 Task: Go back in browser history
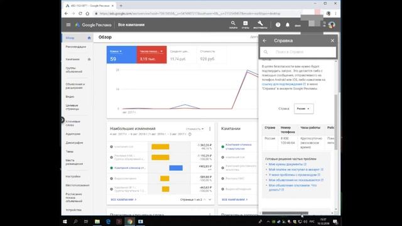pyautogui.click(x=67, y=13)
